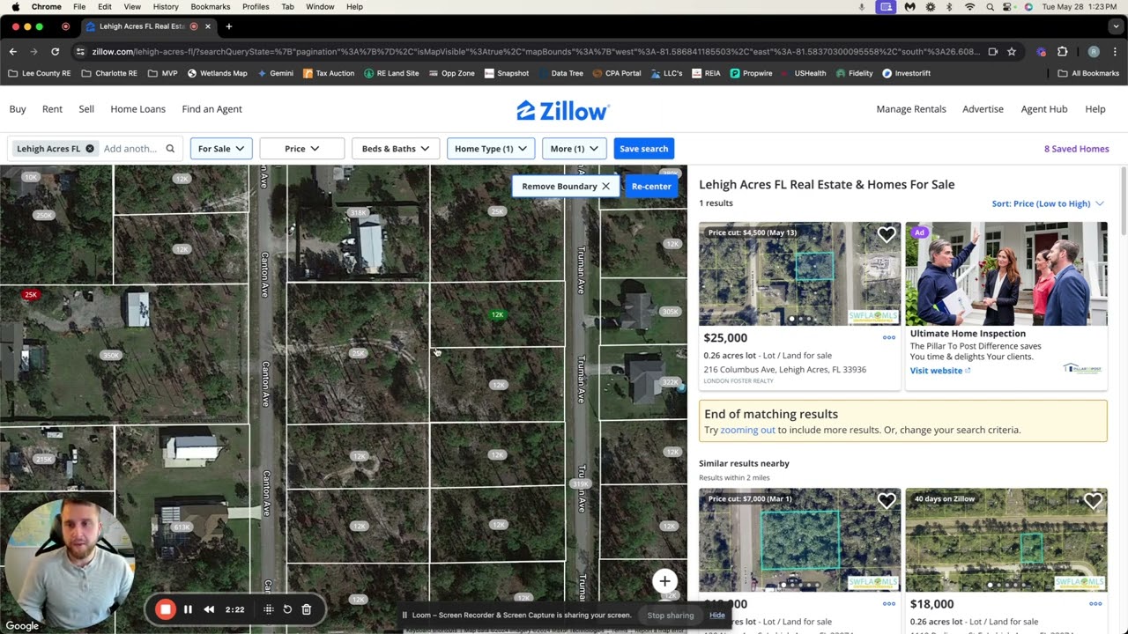1128x634 pixels.
Task: Open the Tax Auction bookmark
Action: 329,73
